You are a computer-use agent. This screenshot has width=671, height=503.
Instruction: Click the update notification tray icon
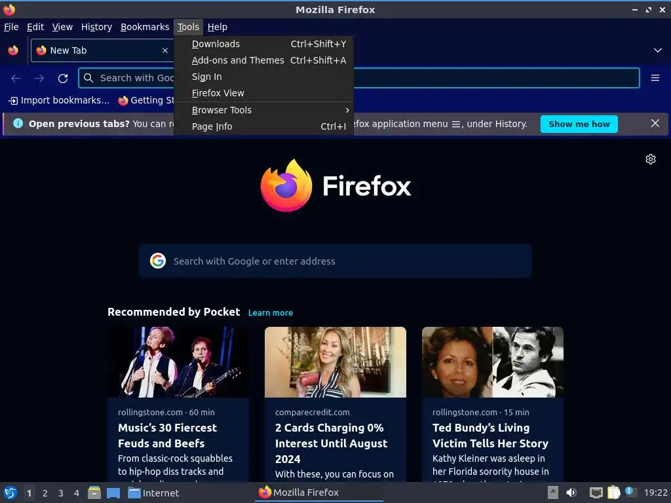point(630,492)
